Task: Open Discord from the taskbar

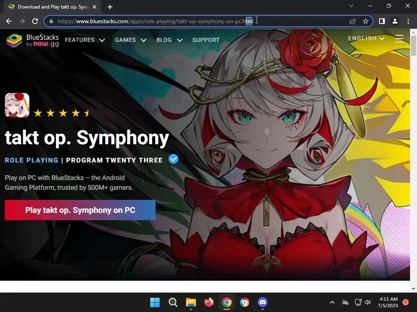Action: [263, 302]
